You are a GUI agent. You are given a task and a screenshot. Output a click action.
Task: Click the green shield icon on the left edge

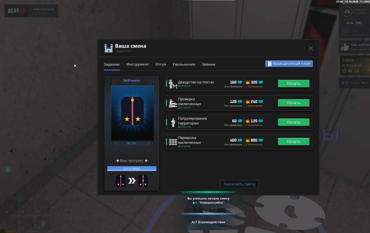(8, 170)
